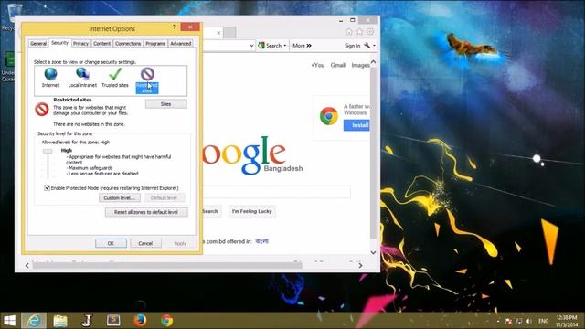Viewport: 585px width, 329px height.
Task: Switch to the Programs tab
Action: 155,44
